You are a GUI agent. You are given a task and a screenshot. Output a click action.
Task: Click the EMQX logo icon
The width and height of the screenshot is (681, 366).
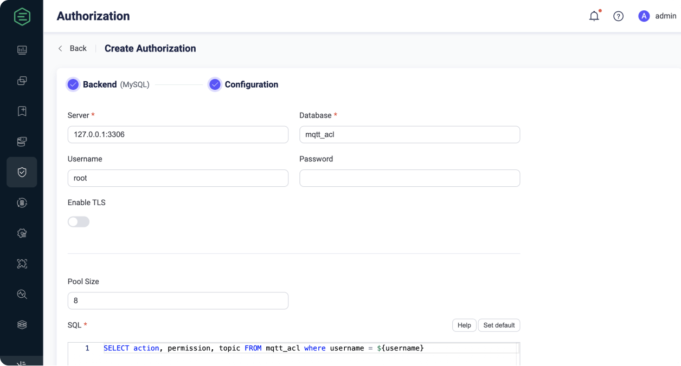point(22,16)
